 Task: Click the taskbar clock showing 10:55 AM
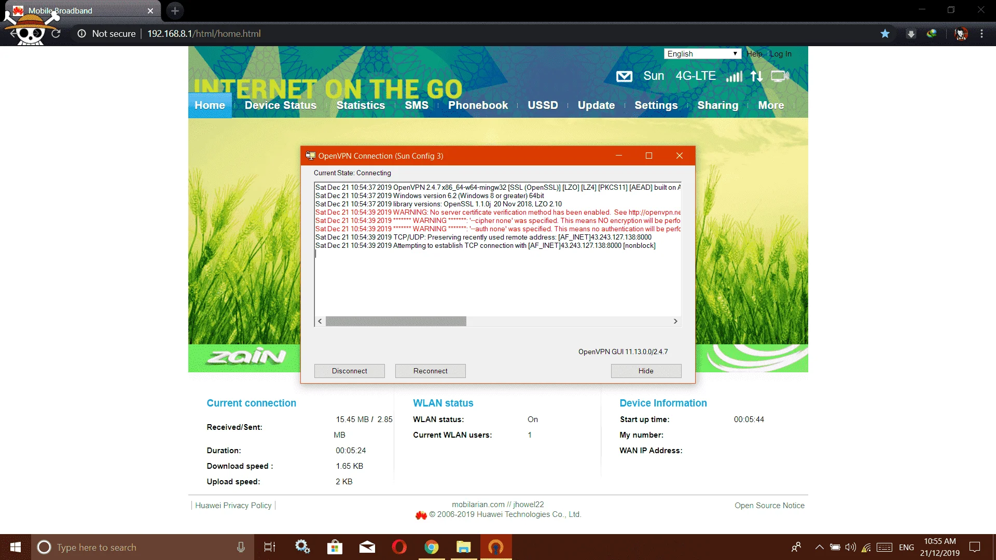coord(940,547)
